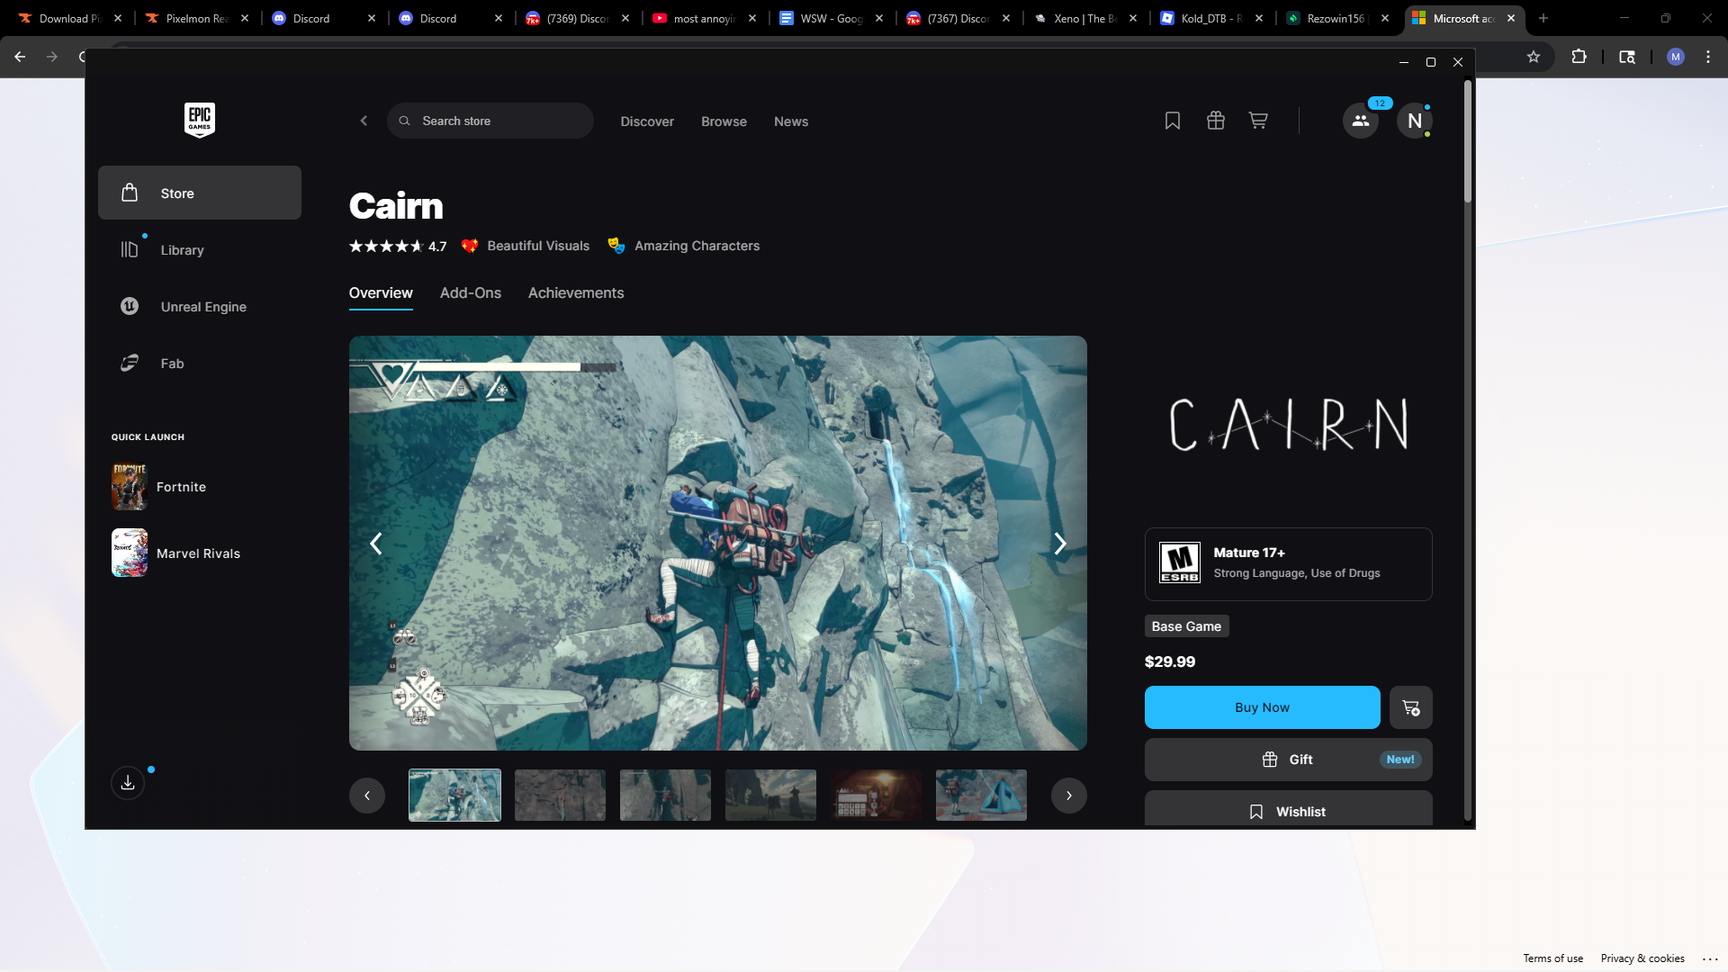Select the tent screenshot thumbnail
Screen dimensions: 1728x972
981,796
